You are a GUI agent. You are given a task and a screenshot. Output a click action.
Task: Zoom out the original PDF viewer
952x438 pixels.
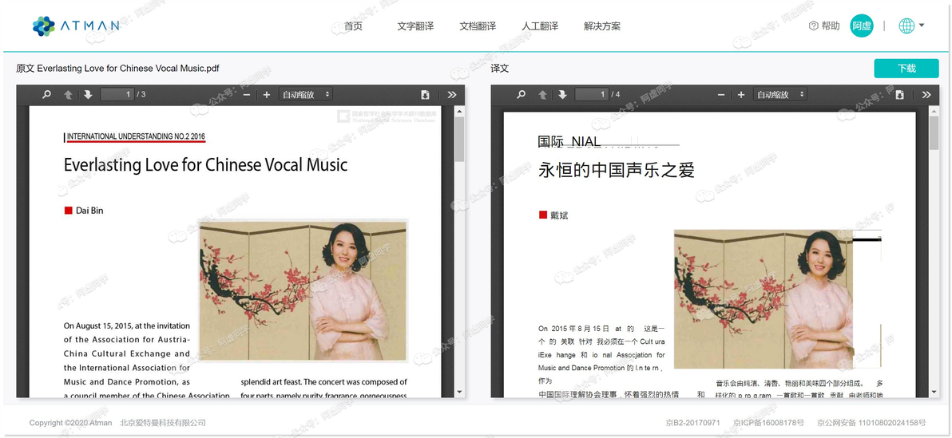[x=247, y=95]
